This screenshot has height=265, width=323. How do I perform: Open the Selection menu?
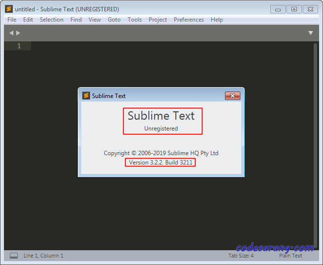click(52, 20)
